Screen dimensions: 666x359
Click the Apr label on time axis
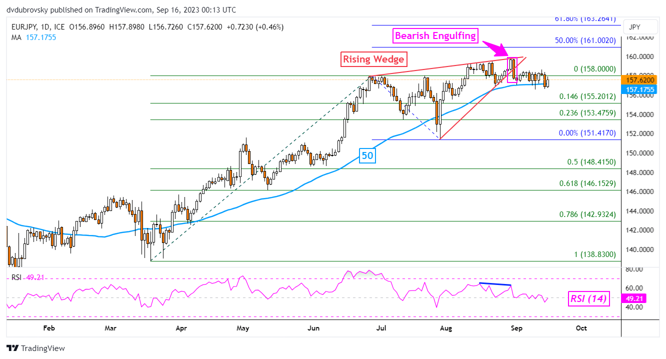point(181,328)
